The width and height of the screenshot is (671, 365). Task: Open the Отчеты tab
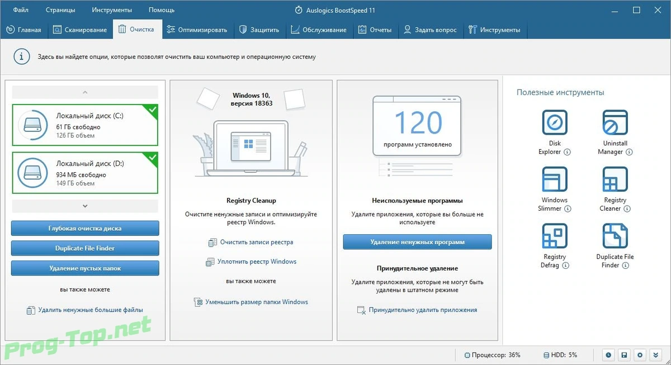click(375, 30)
